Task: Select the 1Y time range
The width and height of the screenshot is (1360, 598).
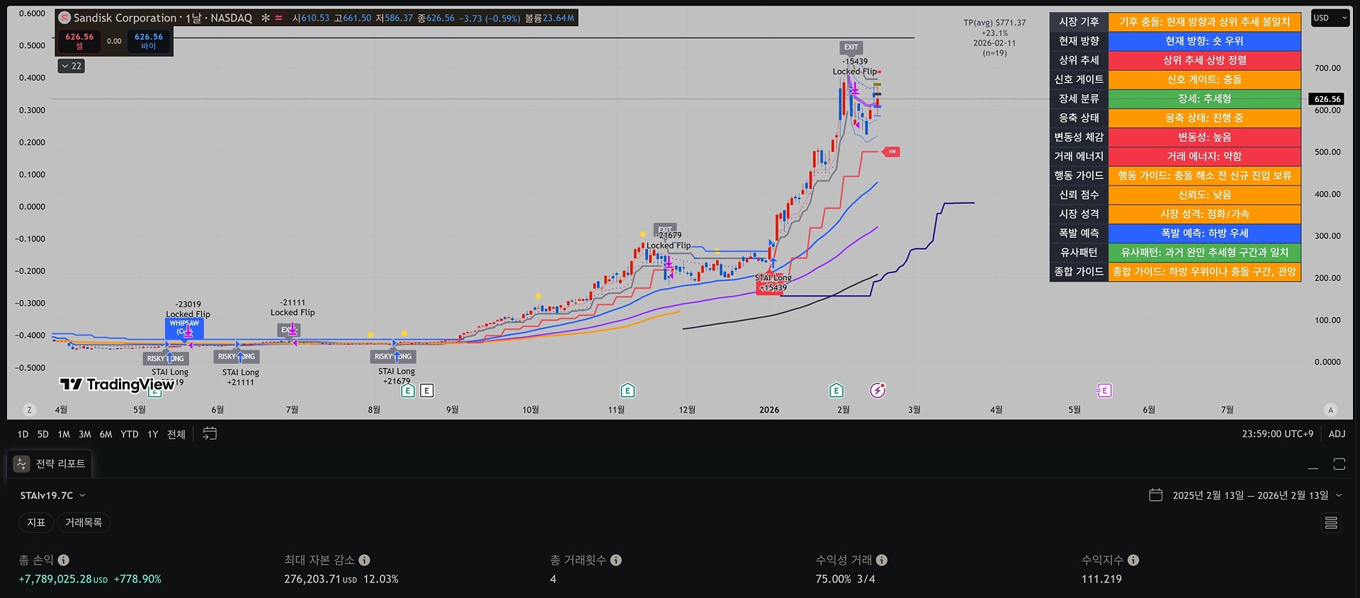Action: pos(153,435)
